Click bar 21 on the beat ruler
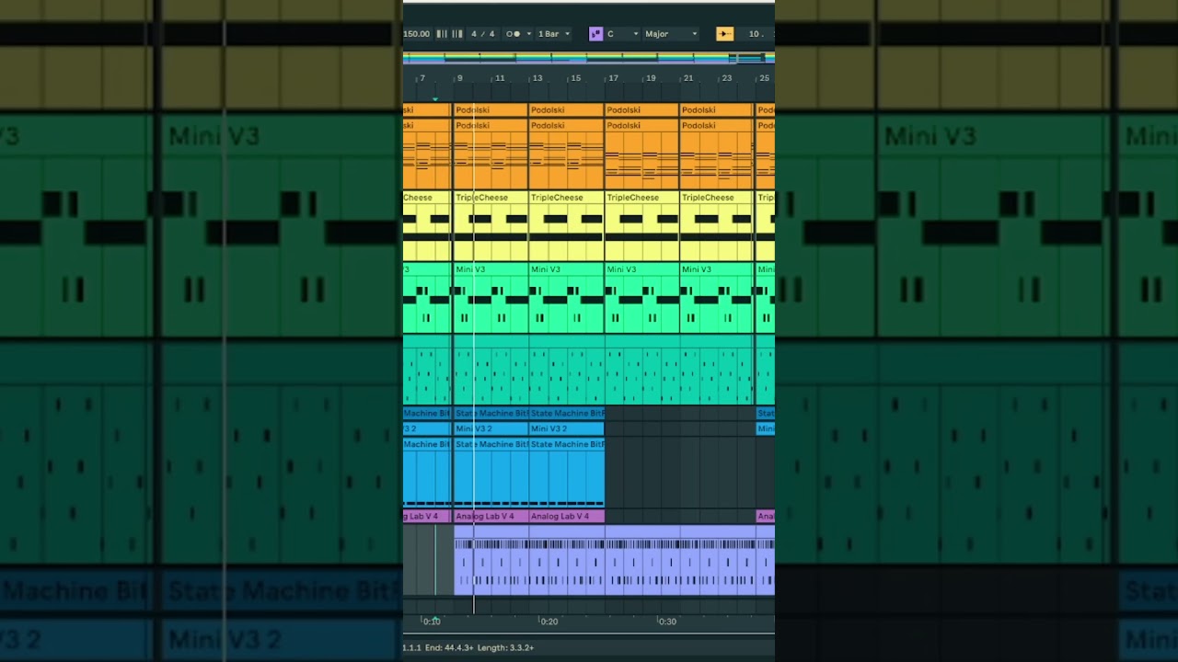Viewport: 1178px width, 662px height. (x=688, y=78)
